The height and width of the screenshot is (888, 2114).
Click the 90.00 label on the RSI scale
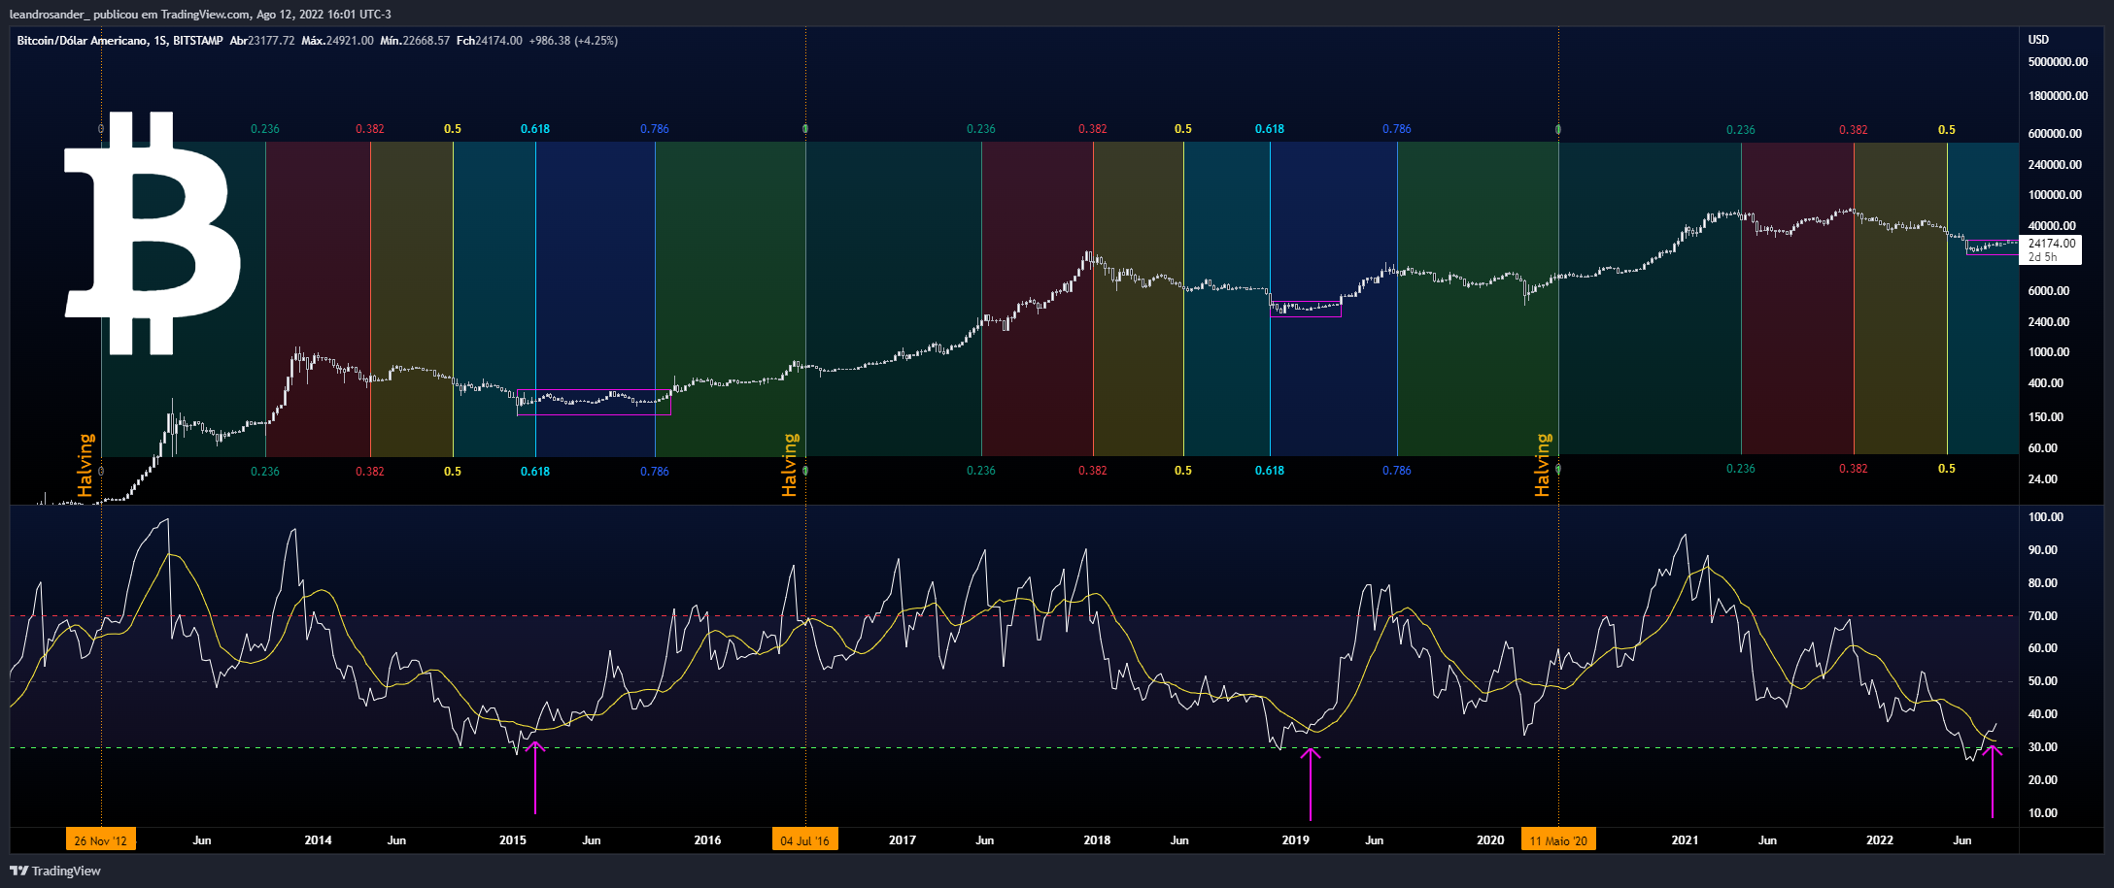tap(2043, 550)
